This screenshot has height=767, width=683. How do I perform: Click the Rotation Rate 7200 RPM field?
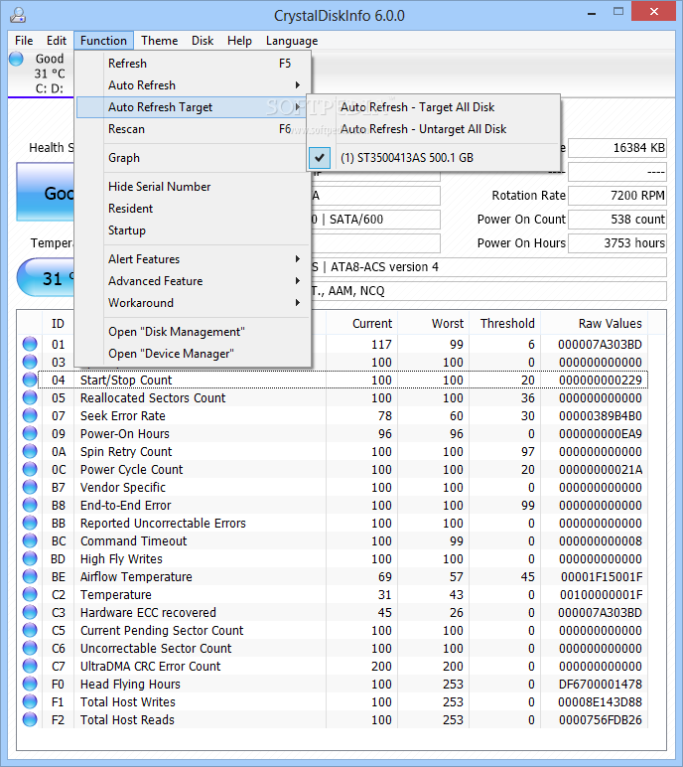click(x=617, y=196)
